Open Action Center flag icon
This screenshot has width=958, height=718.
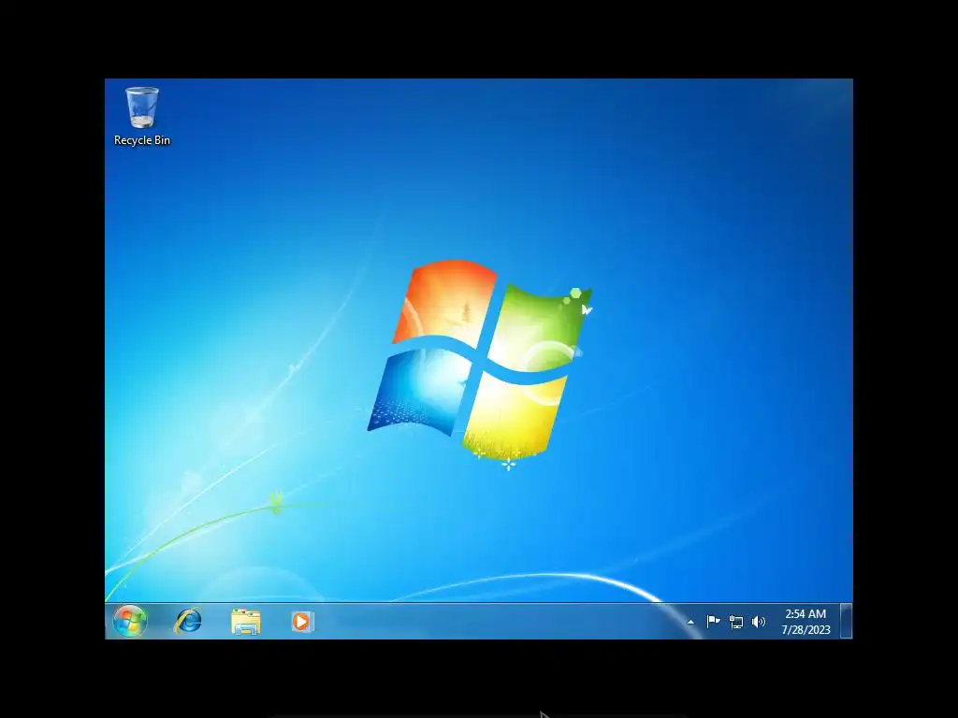tap(713, 622)
